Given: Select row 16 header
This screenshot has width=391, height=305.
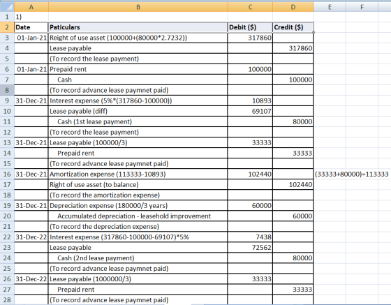Looking at the screenshot, I should click(7, 174).
